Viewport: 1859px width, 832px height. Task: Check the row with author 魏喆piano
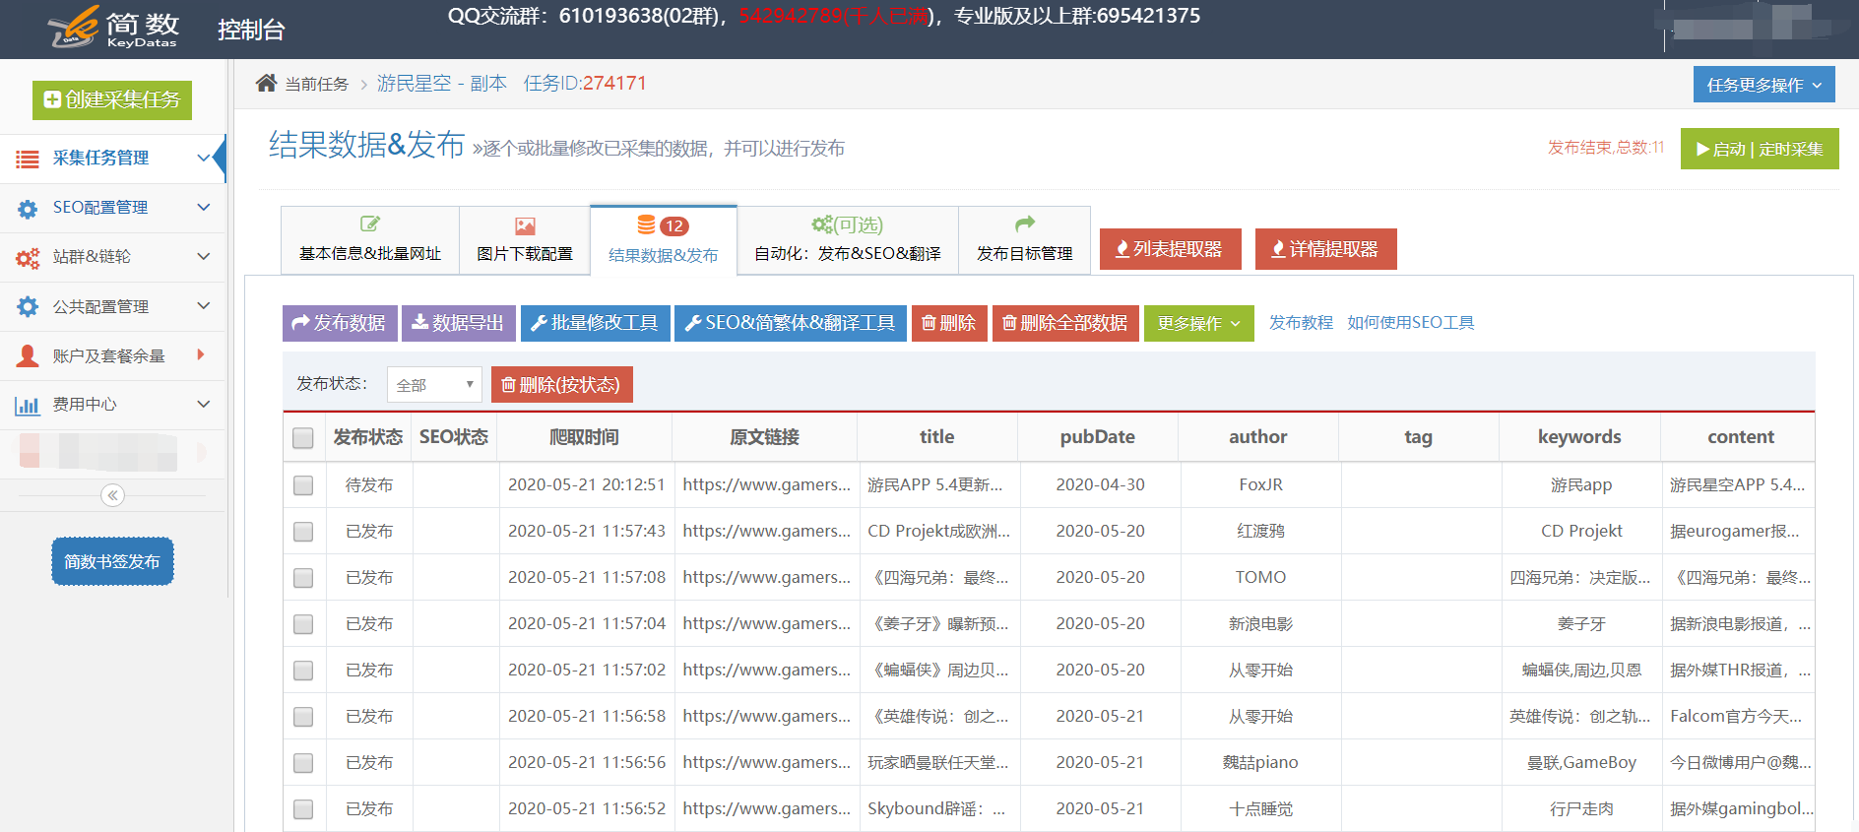[x=303, y=763]
